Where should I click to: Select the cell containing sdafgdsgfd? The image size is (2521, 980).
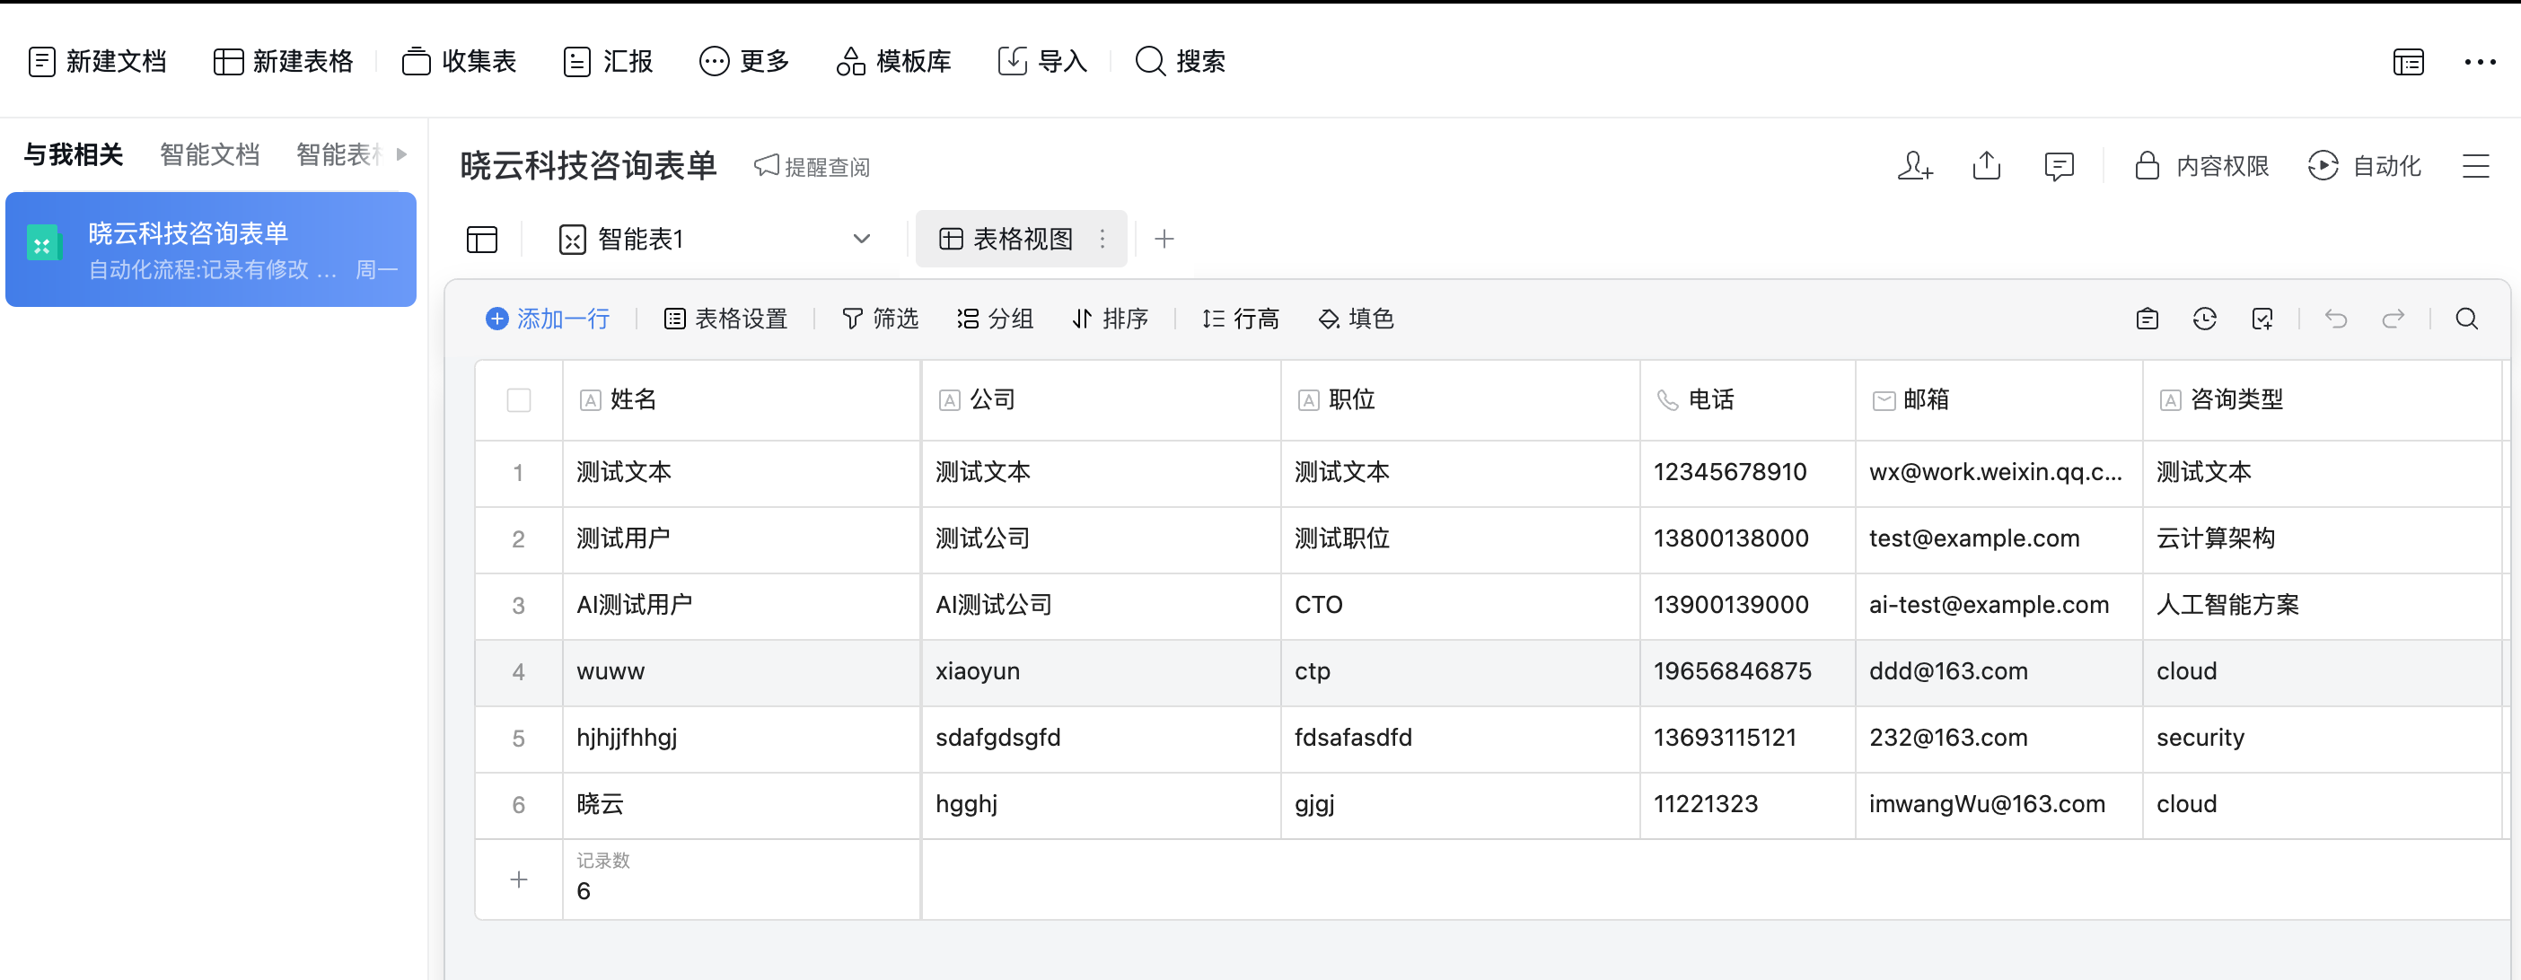tap(1101, 739)
